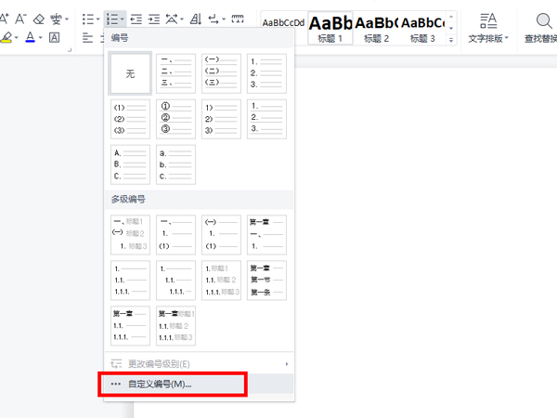Click the decrease indent icon

[x=136, y=19]
